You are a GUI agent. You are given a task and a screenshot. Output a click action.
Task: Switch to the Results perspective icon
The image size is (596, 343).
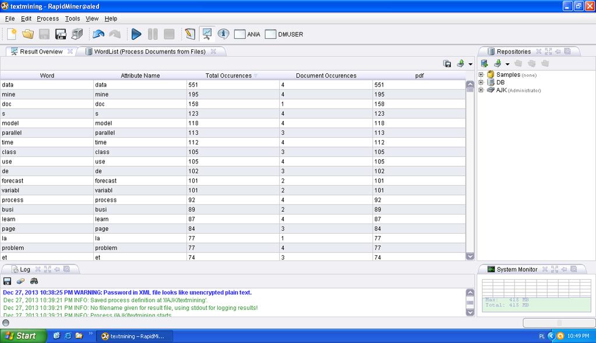click(207, 34)
